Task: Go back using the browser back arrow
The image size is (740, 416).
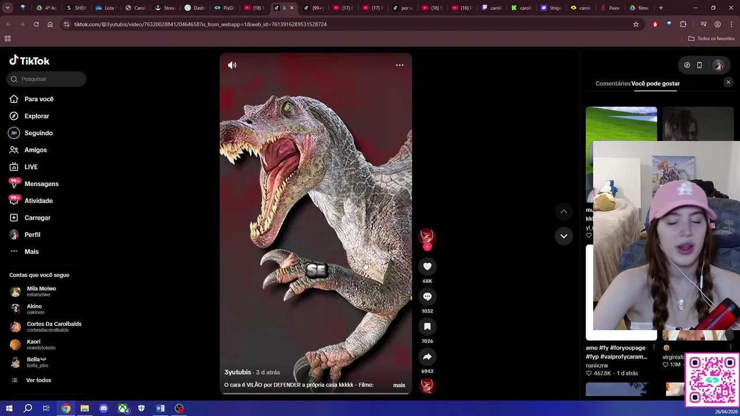Action: (x=8, y=24)
